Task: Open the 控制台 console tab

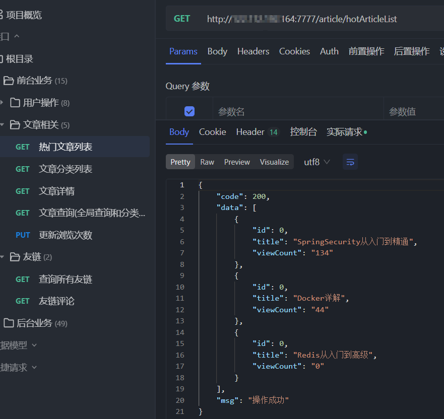Action: point(303,132)
